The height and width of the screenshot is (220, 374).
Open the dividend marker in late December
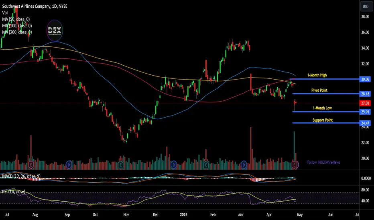pos(174,164)
